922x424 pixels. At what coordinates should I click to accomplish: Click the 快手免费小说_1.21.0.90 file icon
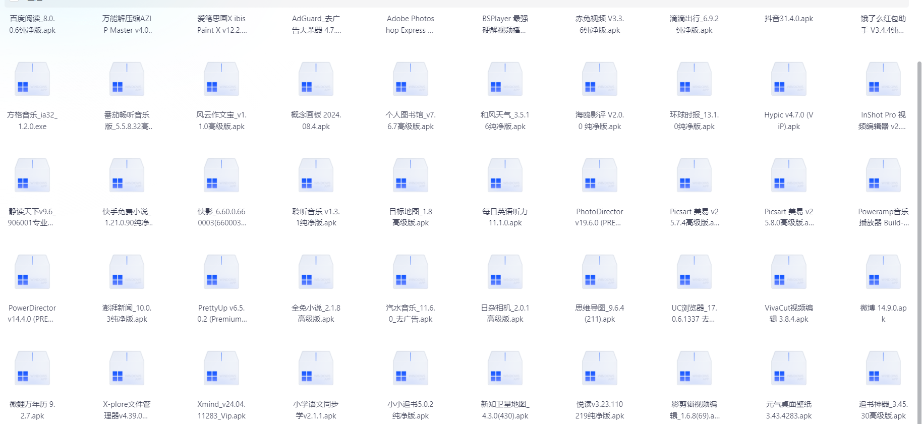pos(127,175)
